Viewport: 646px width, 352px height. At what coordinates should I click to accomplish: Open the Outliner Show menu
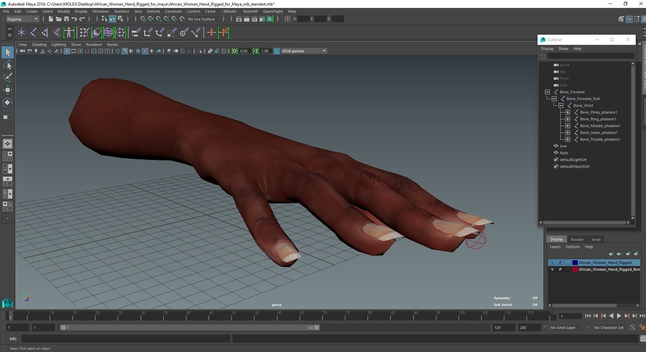563,49
